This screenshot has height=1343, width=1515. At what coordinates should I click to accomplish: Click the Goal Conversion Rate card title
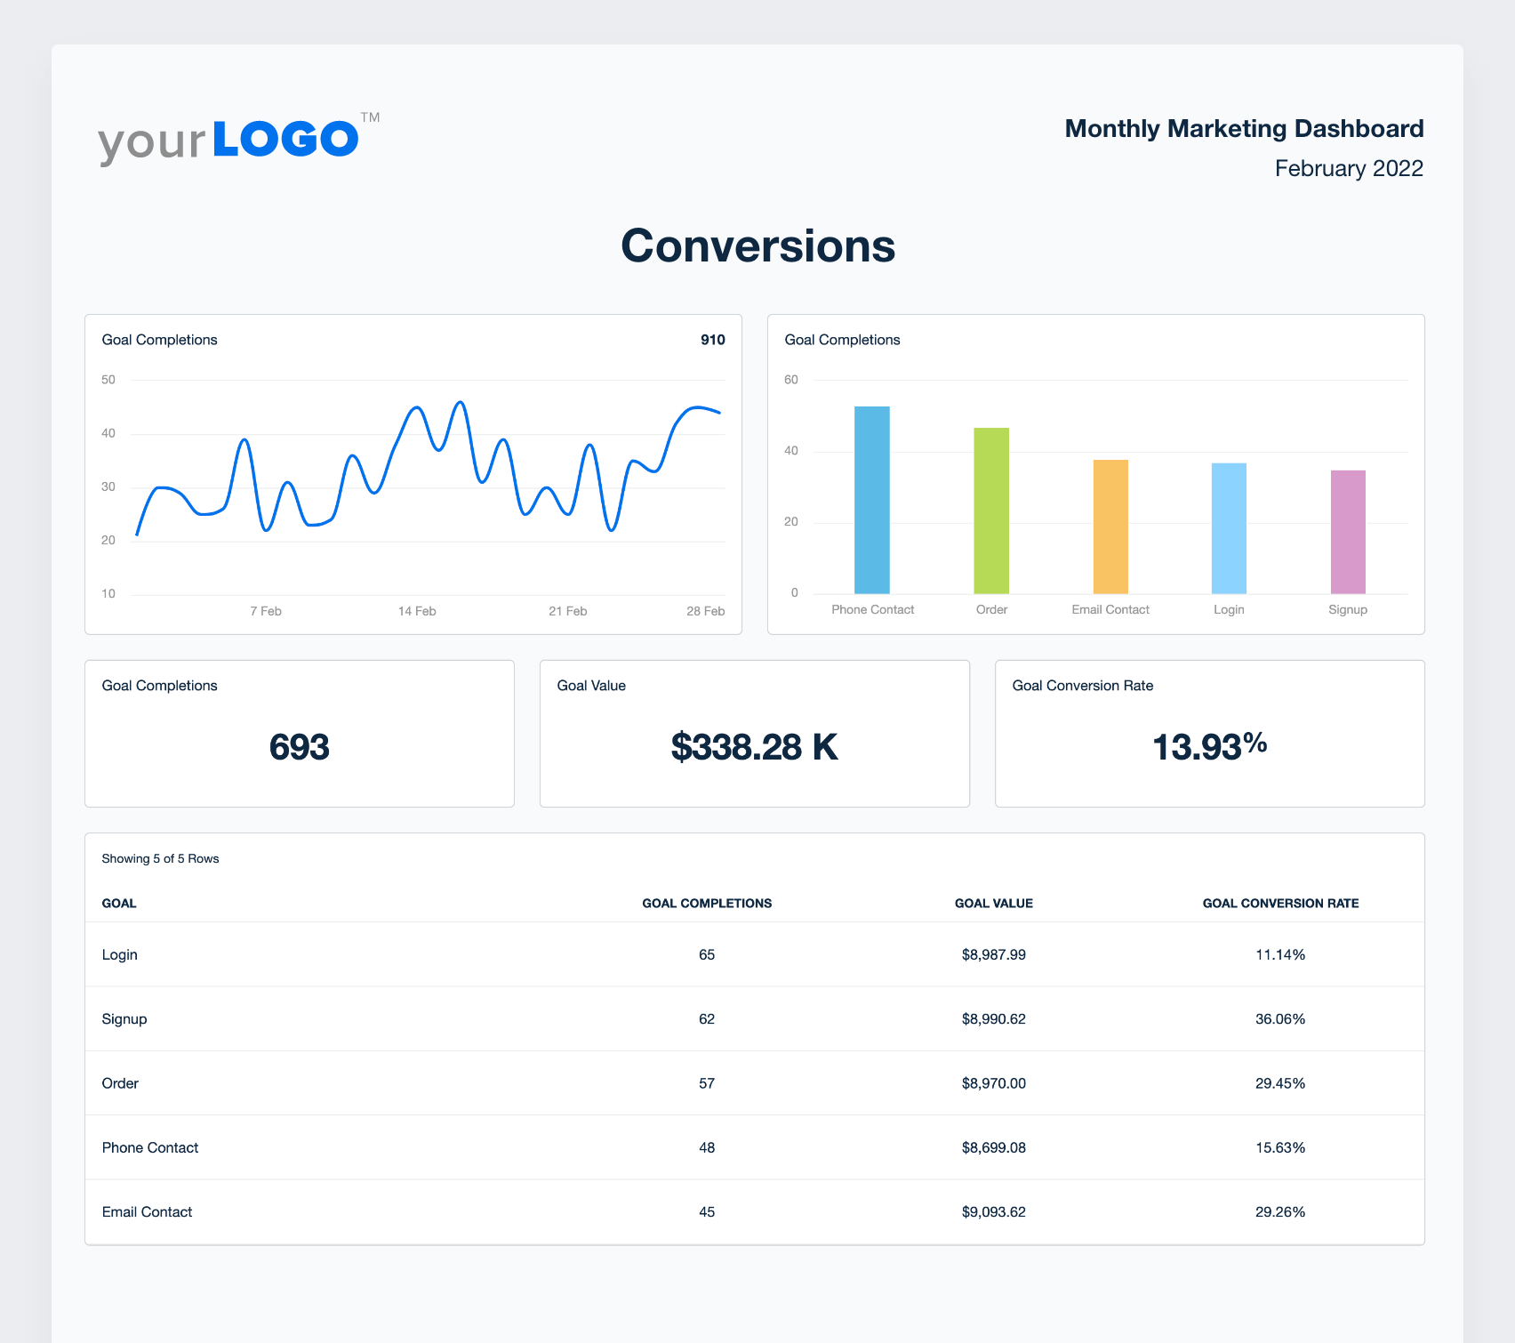1083,686
